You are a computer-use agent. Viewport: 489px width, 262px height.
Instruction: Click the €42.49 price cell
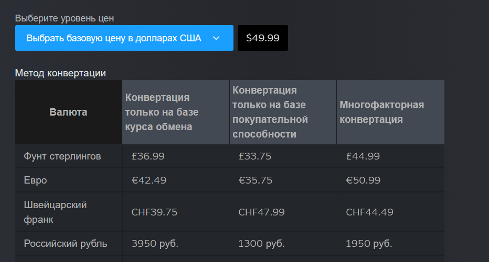(148, 180)
